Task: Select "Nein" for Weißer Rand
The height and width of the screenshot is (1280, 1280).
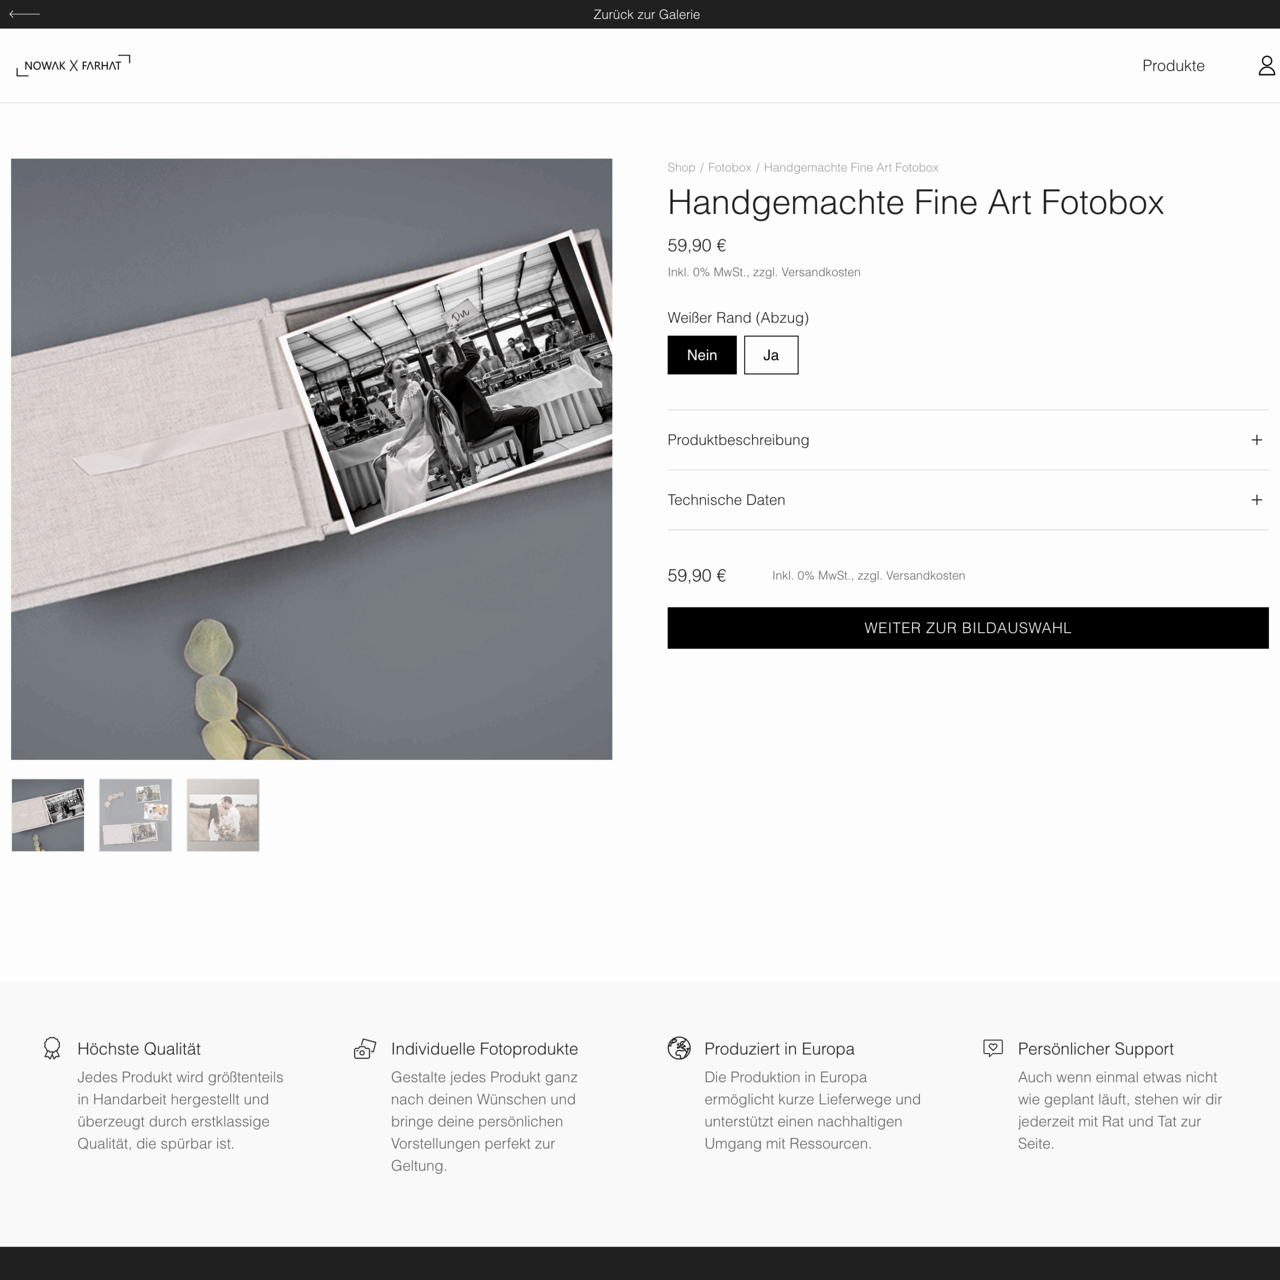Action: 701,355
